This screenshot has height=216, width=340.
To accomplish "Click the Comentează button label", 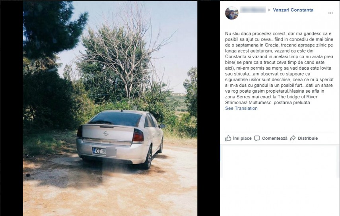I will tap(274, 138).
